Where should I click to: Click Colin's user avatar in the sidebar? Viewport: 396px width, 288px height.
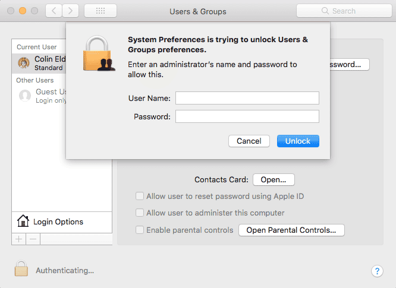pos(24,64)
